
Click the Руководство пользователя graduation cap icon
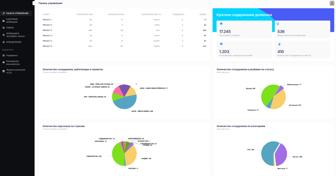(3, 62)
